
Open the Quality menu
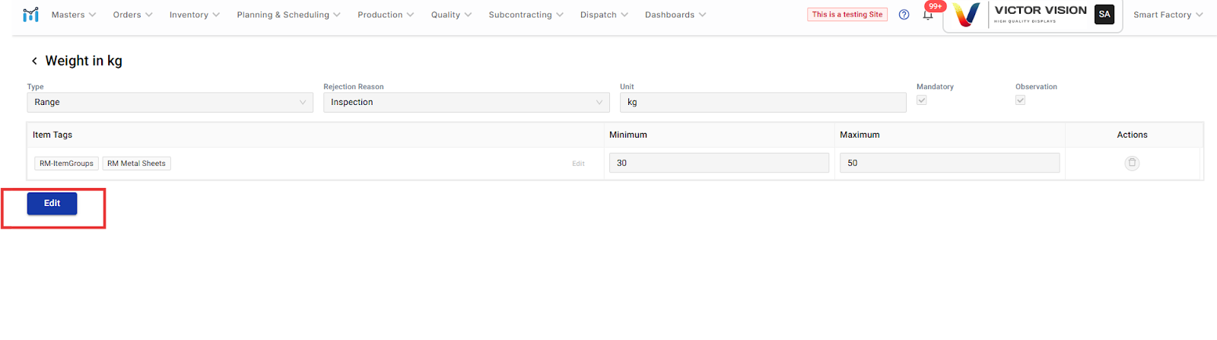451,14
